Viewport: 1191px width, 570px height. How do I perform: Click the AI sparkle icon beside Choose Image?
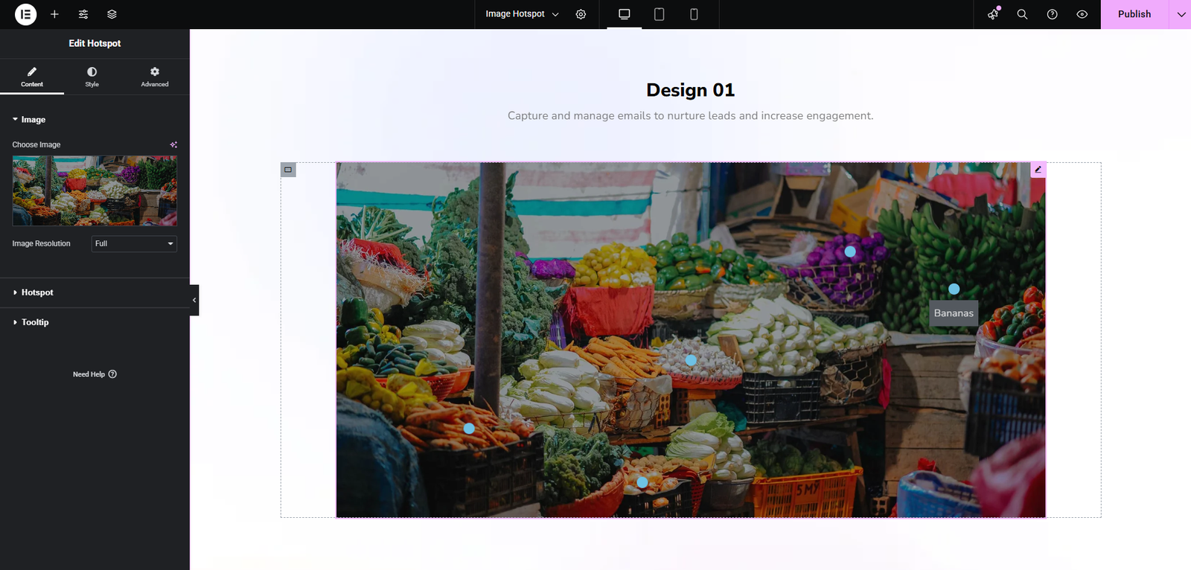click(x=173, y=144)
